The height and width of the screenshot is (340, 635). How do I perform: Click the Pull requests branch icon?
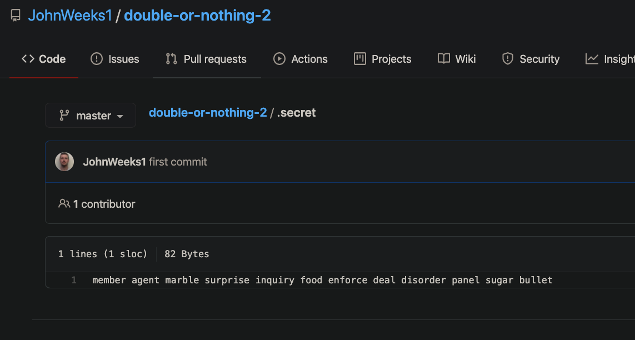pyautogui.click(x=171, y=59)
